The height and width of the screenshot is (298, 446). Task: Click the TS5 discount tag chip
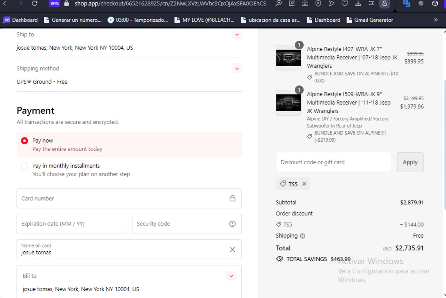tap(293, 184)
